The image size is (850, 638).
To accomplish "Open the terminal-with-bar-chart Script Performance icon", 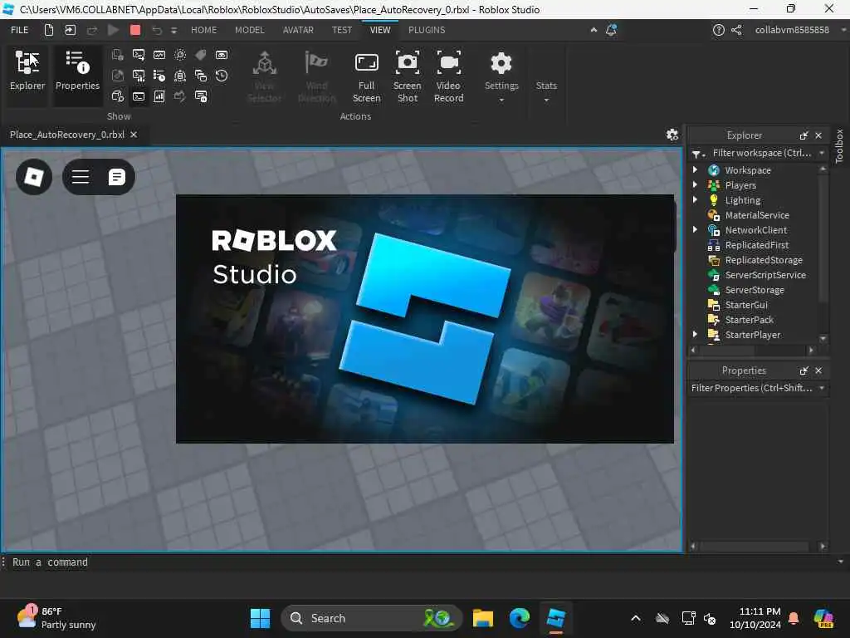I will point(139,76).
